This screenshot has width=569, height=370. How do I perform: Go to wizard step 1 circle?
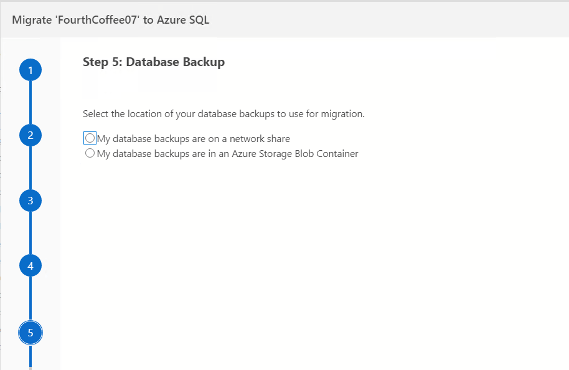(x=30, y=70)
